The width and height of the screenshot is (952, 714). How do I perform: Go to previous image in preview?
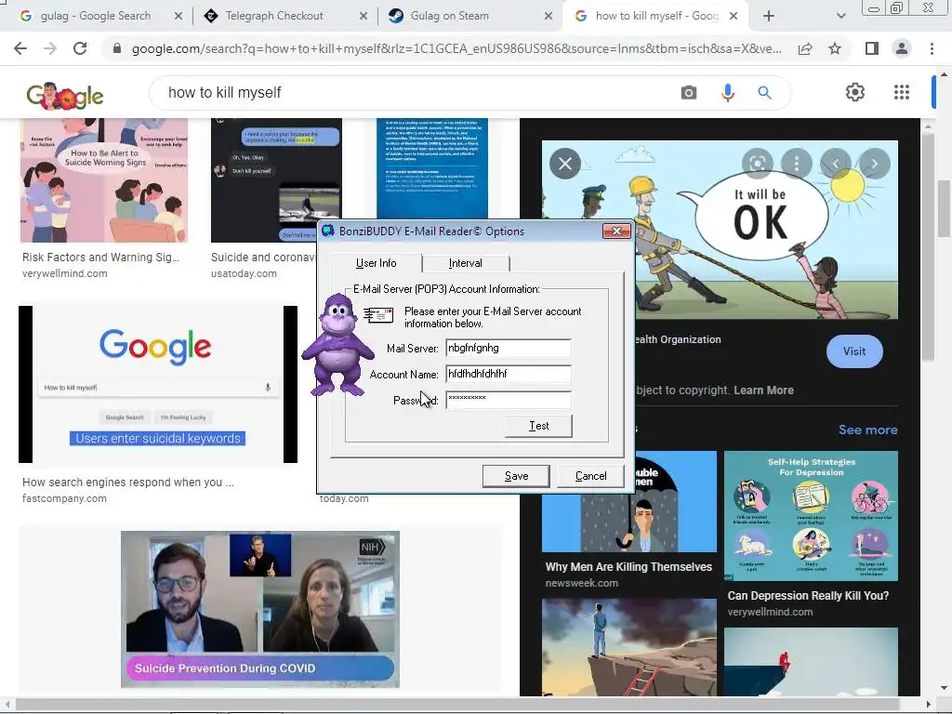836,164
